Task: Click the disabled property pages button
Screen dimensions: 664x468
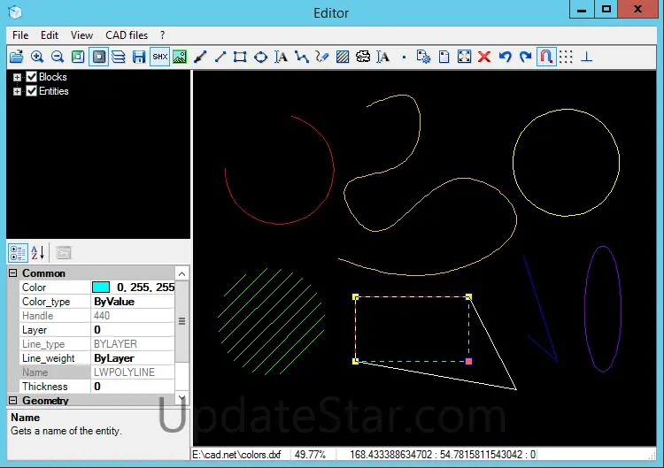Action: [x=64, y=253]
